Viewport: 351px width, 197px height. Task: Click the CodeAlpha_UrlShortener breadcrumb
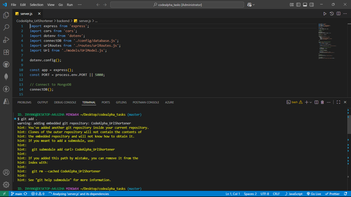(35, 21)
